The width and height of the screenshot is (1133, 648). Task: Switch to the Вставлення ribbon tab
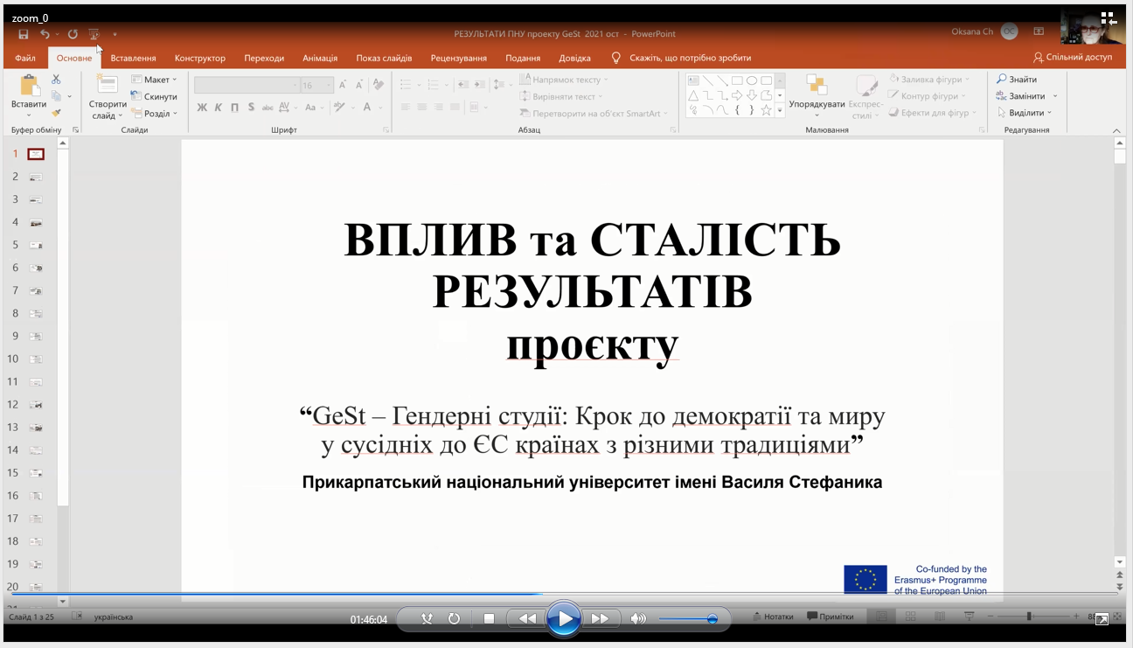point(133,58)
